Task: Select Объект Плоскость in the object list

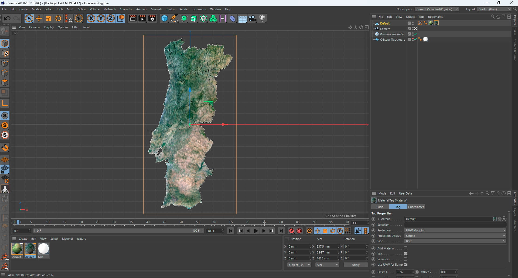Action: [392, 40]
